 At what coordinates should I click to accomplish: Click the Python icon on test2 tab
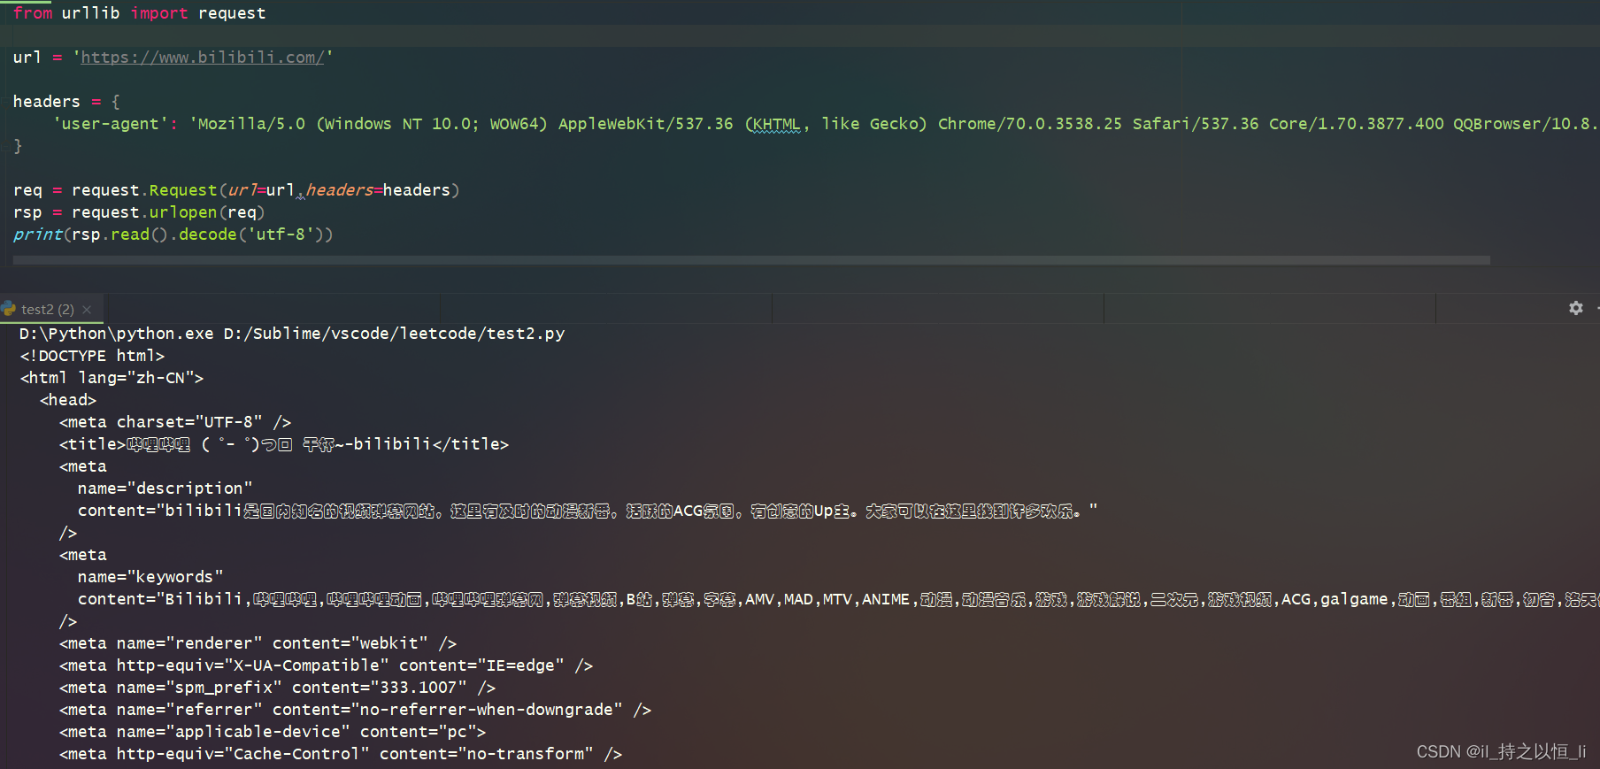9,309
